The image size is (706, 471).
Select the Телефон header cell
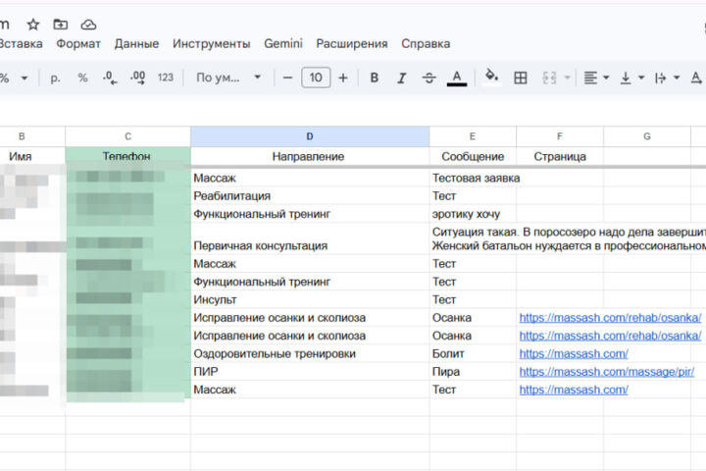(x=127, y=157)
